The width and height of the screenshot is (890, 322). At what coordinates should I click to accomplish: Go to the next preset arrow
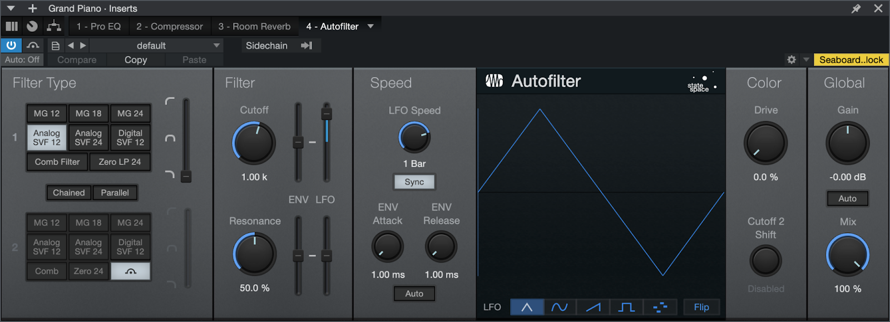[x=83, y=46]
